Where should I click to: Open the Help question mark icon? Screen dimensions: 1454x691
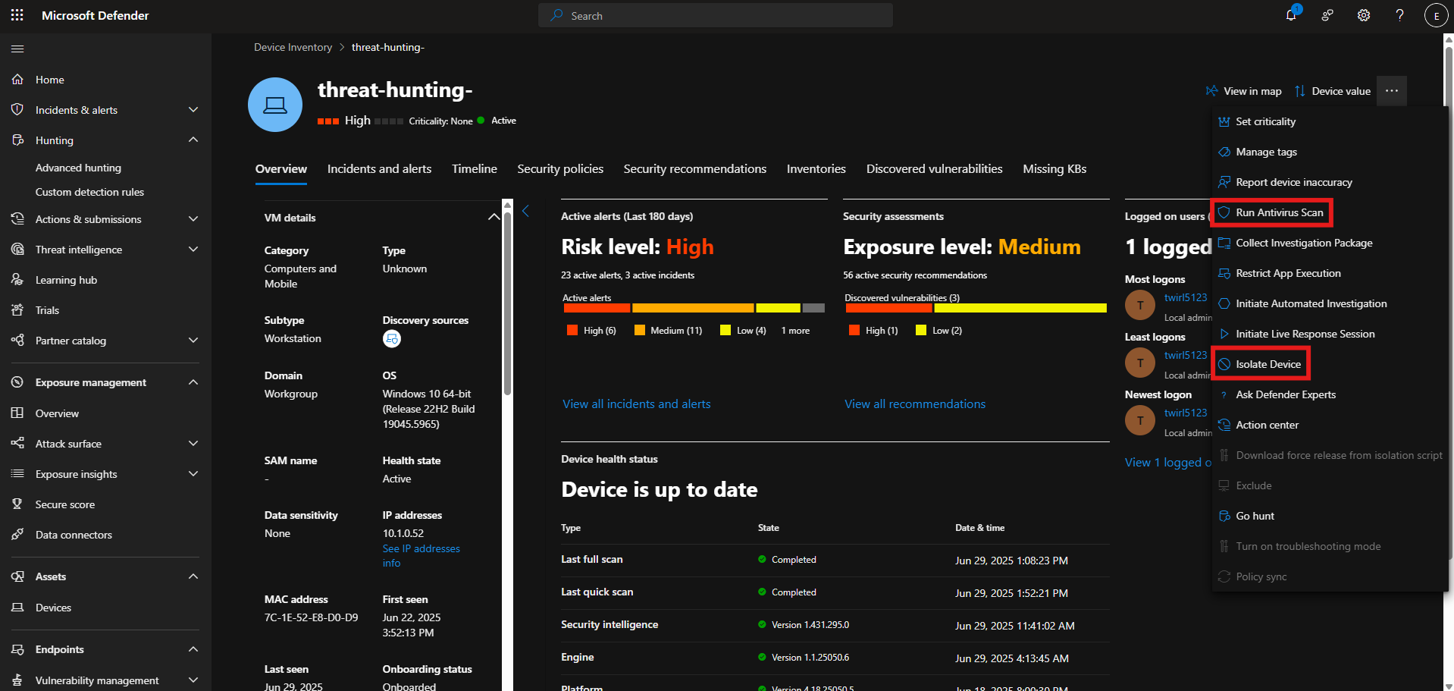click(x=1400, y=15)
